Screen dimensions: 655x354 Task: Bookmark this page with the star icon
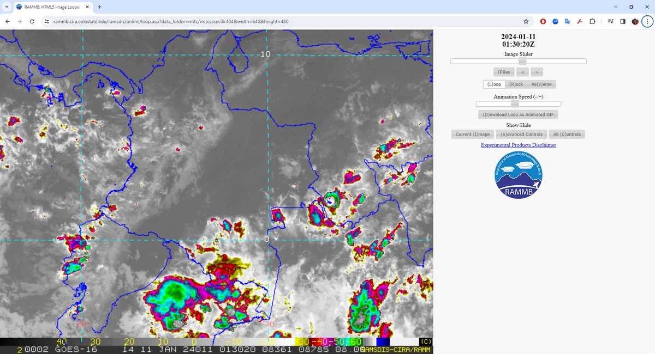tap(526, 21)
